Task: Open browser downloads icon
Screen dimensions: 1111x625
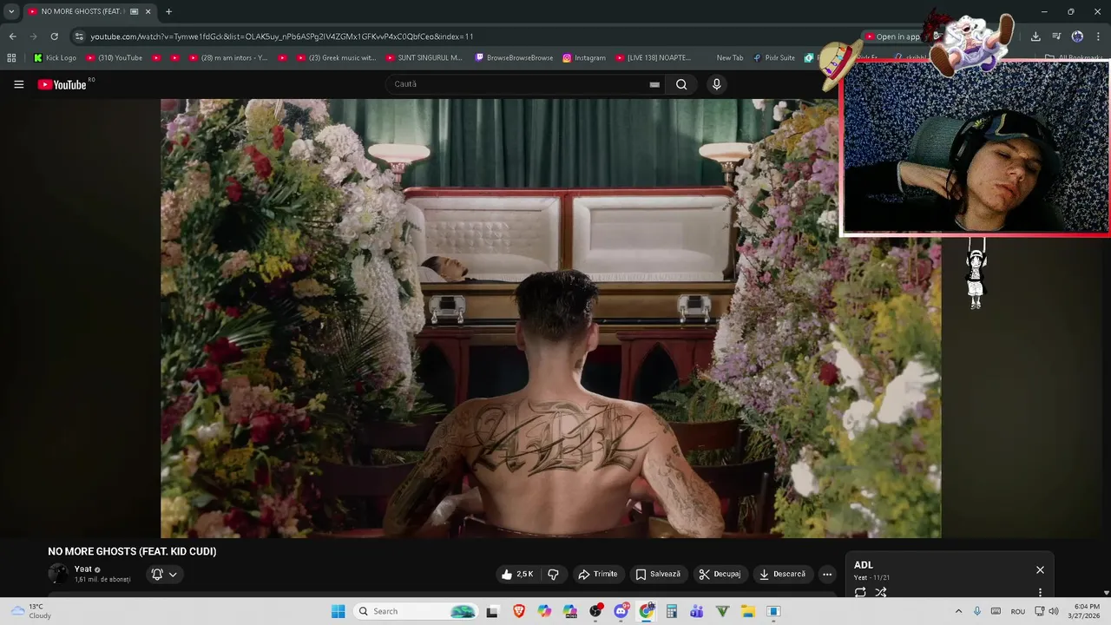Action: (1035, 36)
